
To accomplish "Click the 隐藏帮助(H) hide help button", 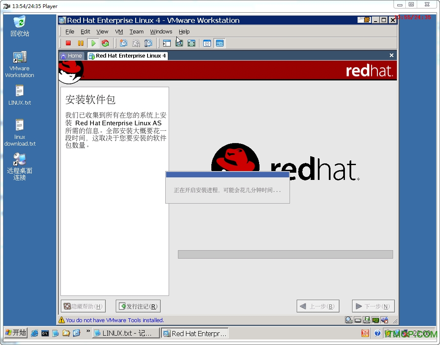I will pos(83,306).
